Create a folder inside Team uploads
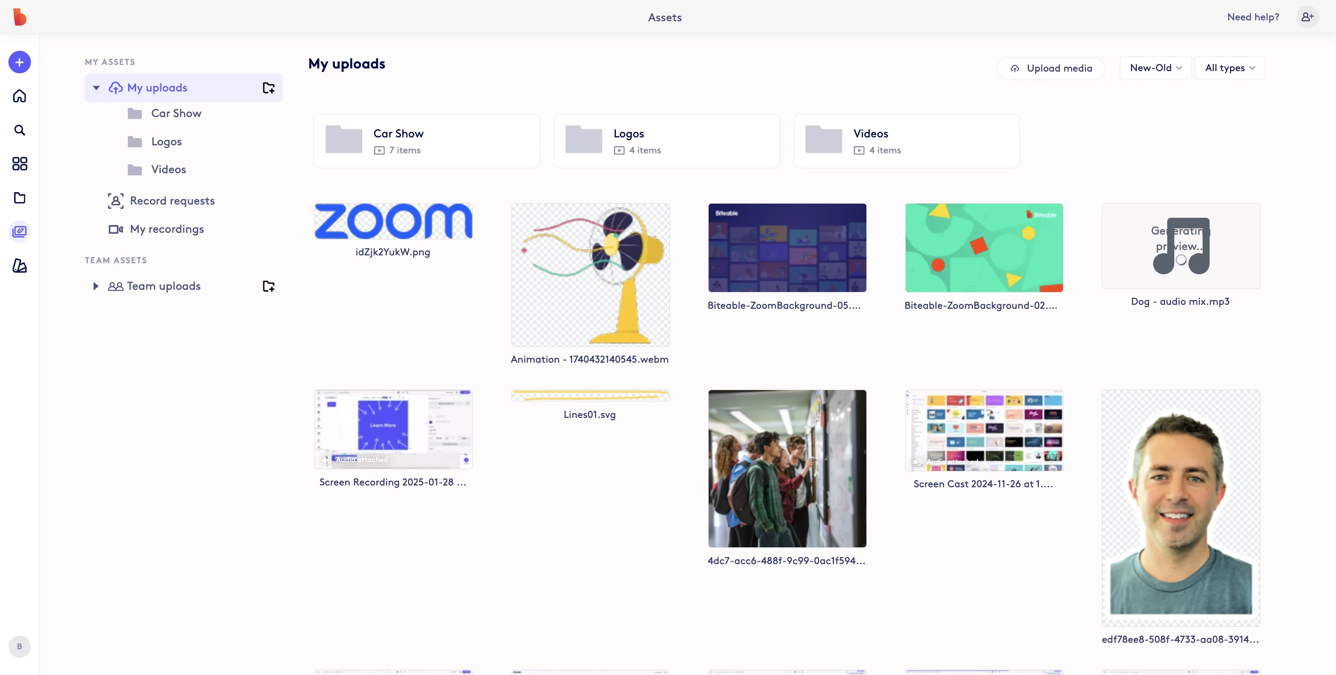The image size is (1336, 675). tap(268, 286)
